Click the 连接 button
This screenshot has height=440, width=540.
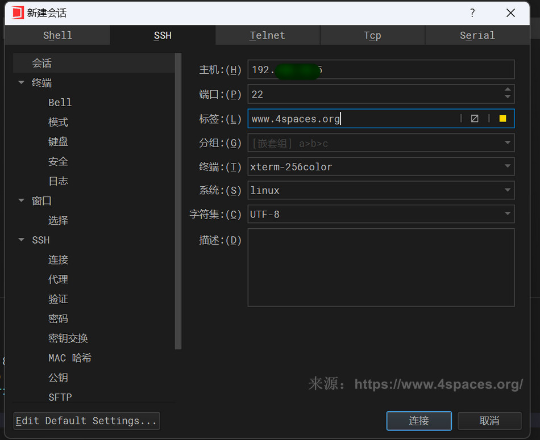tap(419, 421)
